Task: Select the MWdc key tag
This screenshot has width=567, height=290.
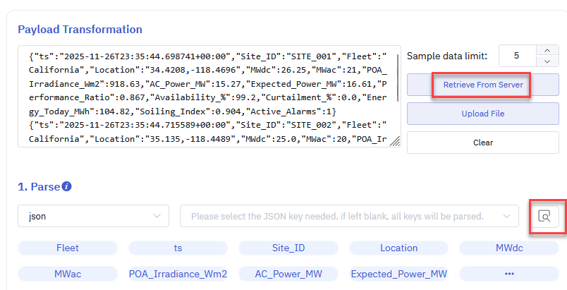Action: tap(509, 248)
